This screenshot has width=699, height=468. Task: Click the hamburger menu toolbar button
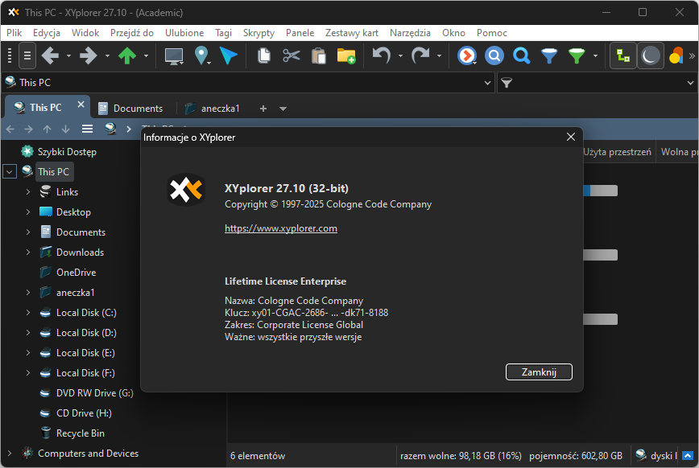tap(27, 55)
